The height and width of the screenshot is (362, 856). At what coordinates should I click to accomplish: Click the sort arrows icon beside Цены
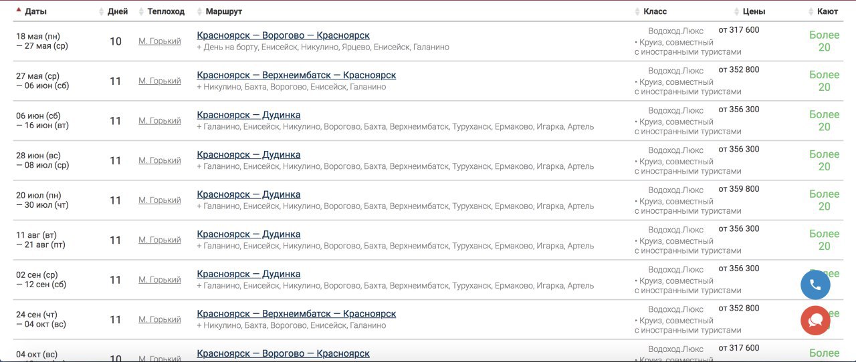(736, 11)
